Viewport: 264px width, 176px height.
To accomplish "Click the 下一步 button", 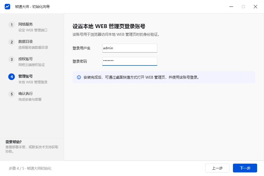I will [245, 168].
